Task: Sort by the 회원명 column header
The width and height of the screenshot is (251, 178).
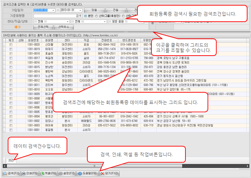Action: pyautogui.click(x=49, y=40)
